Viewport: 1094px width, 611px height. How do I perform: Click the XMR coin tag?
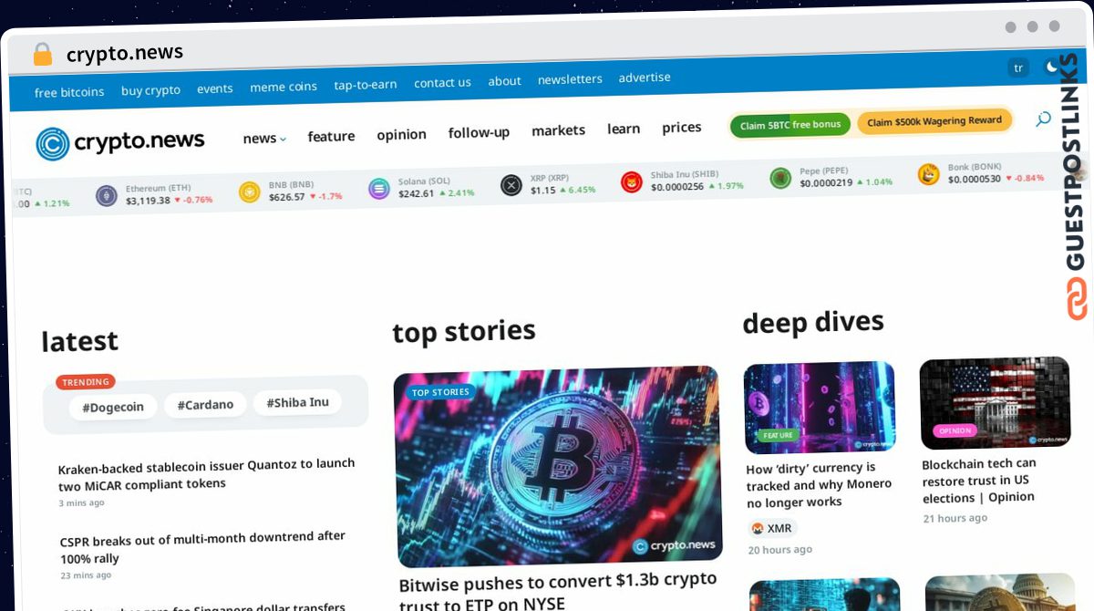click(772, 528)
